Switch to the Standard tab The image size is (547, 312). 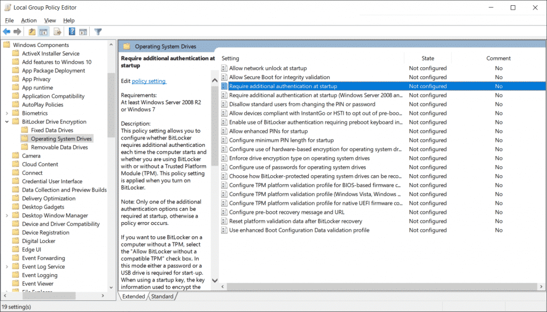[162, 297]
